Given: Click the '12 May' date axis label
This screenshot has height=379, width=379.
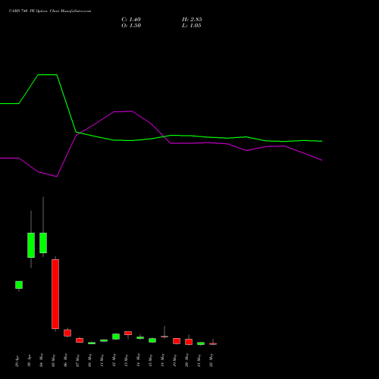Looking at the screenshot, I should (x=114, y=360).
